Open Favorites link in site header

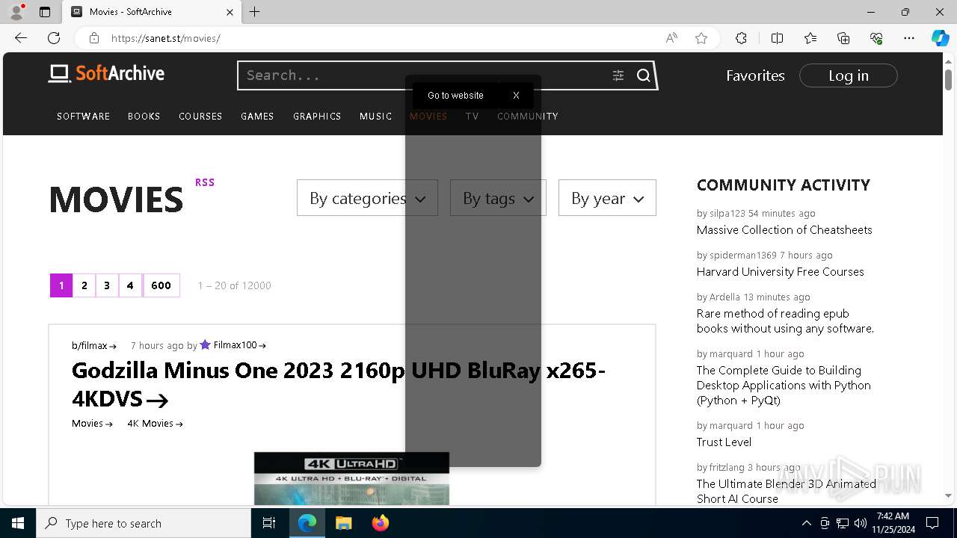[x=755, y=75]
